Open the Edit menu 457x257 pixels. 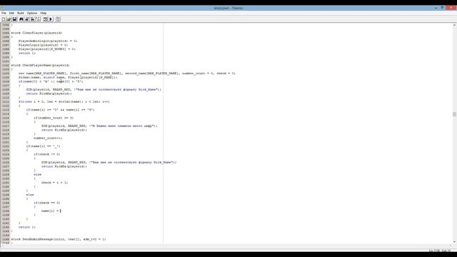(x=11, y=13)
